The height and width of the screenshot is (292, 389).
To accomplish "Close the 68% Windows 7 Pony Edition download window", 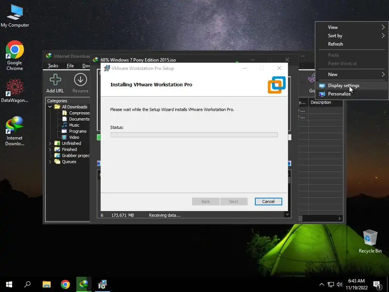I will click(287, 60).
